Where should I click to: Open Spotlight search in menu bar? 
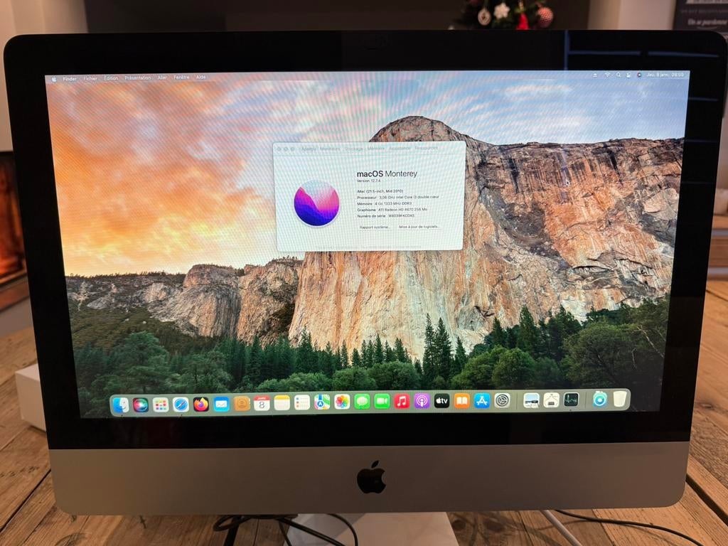pos(618,75)
